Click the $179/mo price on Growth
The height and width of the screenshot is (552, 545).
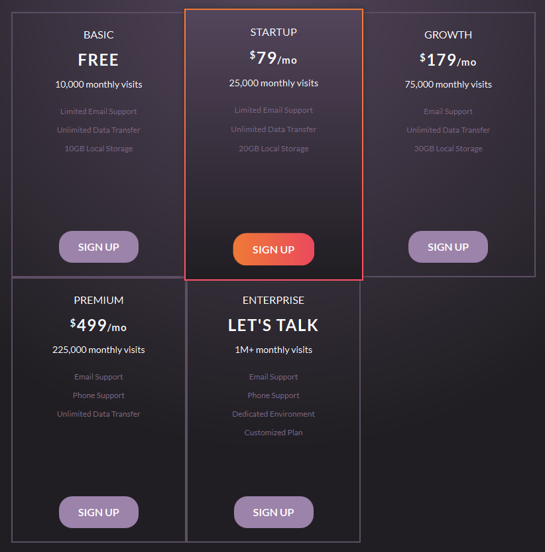pyautogui.click(x=448, y=59)
